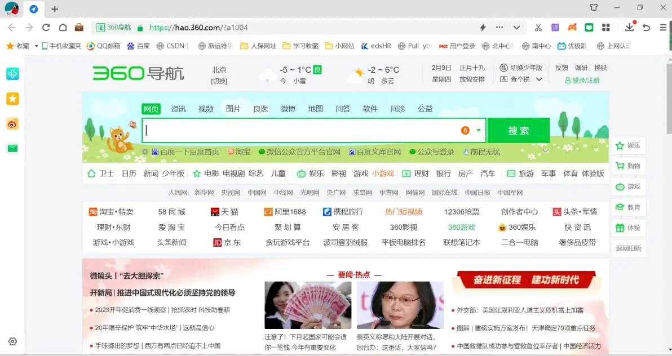Image resolution: width=672 pixels, height=356 pixels.
Task: Go back with the browser back arrow
Action: pos(12,28)
